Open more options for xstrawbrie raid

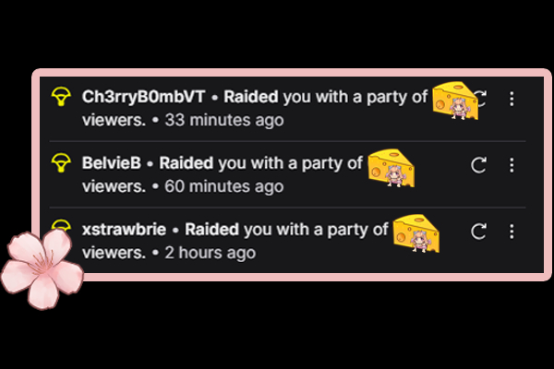click(512, 232)
